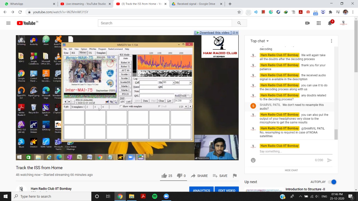Open channel ANALYTICS

pos(201,190)
